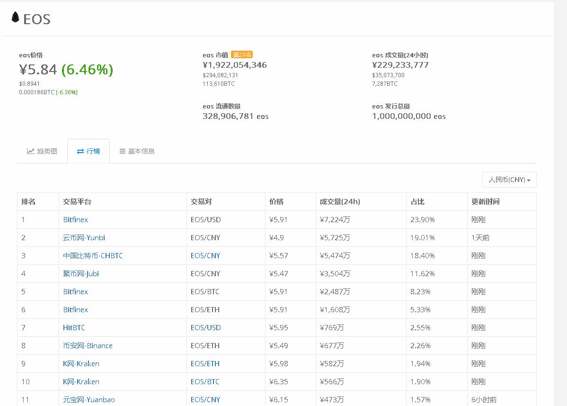The height and width of the screenshot is (406, 567).
Task: Click total supply 1,000,000,000 eos
Action: pos(409,116)
